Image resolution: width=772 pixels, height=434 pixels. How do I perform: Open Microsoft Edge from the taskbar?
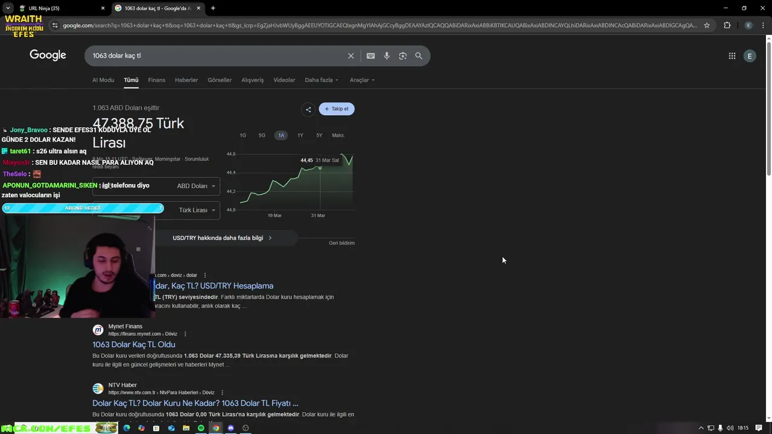[127, 428]
